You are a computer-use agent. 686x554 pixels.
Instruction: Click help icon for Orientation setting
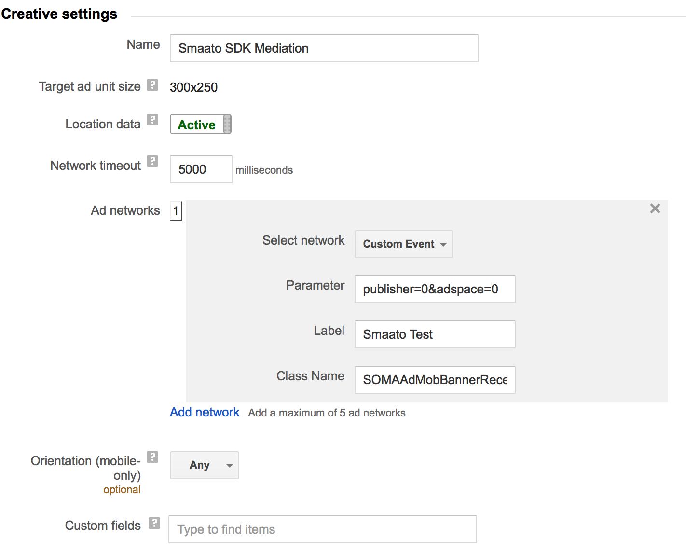152,457
